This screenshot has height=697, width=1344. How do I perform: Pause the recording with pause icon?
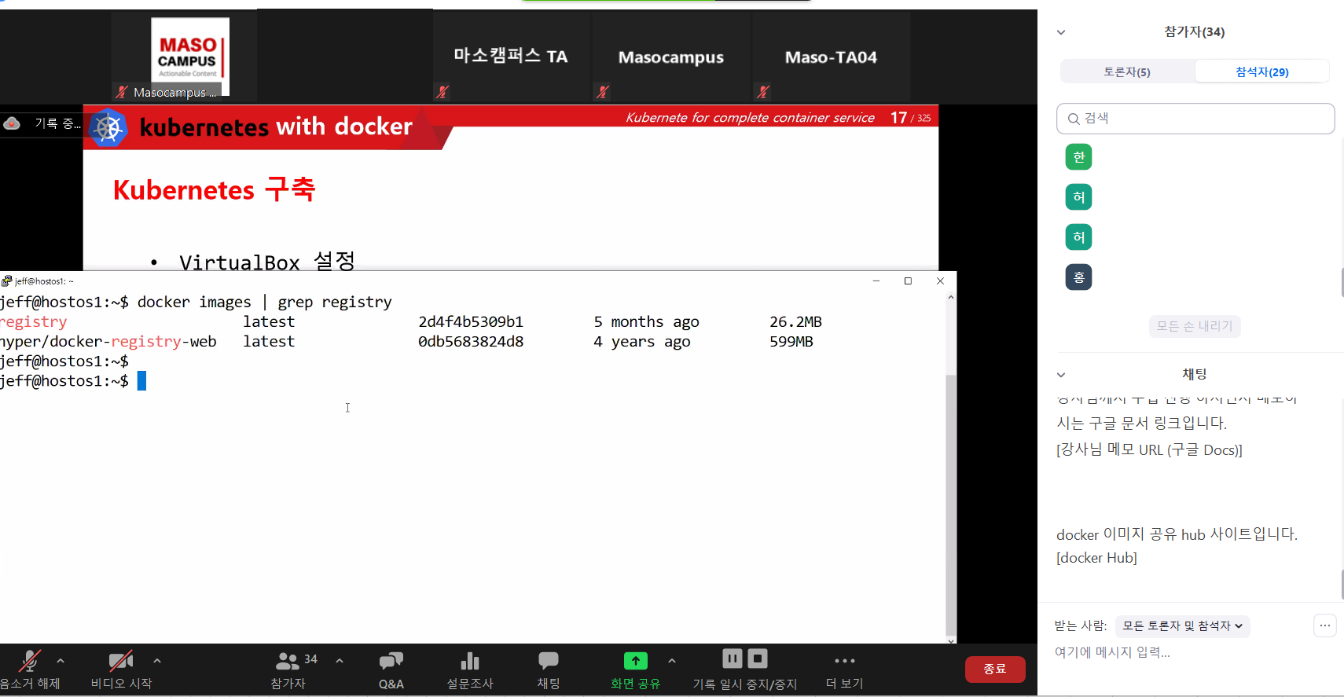tap(732, 658)
